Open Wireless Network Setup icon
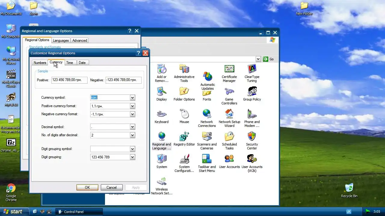385x216 pixels. tap(162, 186)
